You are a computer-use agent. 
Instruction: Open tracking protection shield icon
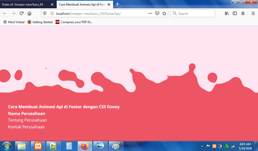tap(45, 14)
